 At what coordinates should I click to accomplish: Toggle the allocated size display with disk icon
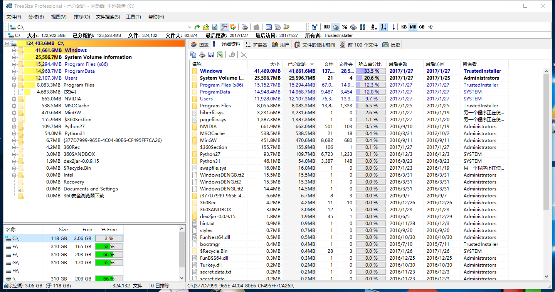click(336, 27)
